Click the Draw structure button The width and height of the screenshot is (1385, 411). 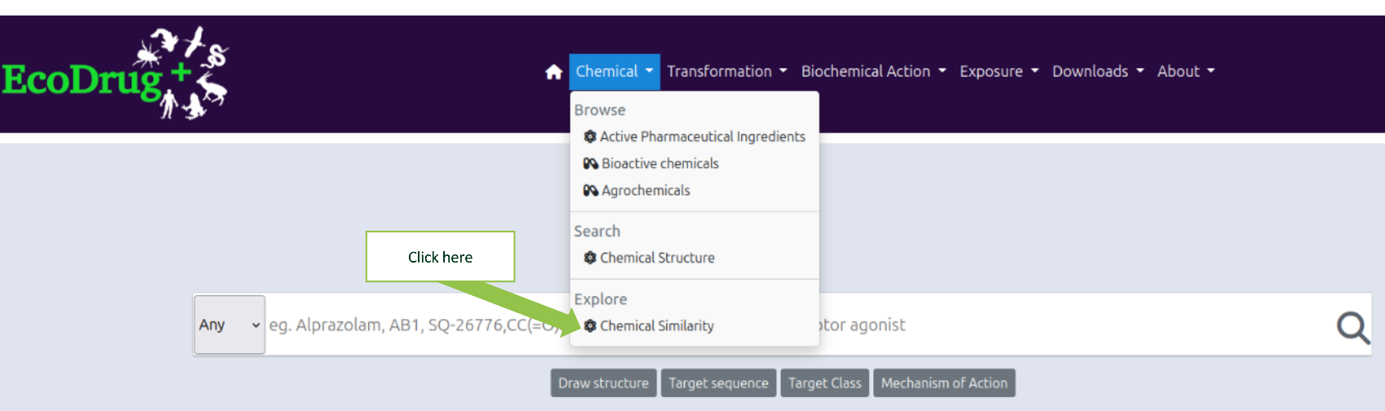pos(604,382)
